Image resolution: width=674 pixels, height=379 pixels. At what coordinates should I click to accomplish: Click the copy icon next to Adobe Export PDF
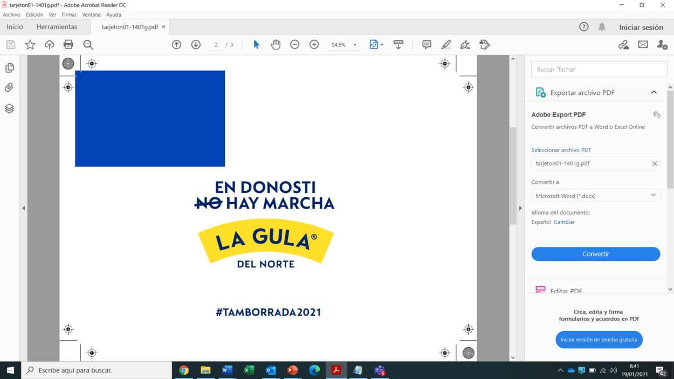(656, 114)
